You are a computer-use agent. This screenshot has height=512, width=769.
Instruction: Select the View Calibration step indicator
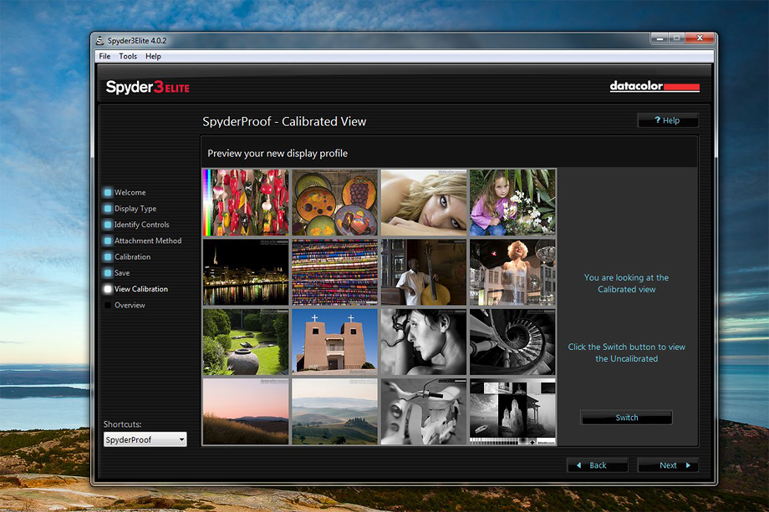[108, 289]
